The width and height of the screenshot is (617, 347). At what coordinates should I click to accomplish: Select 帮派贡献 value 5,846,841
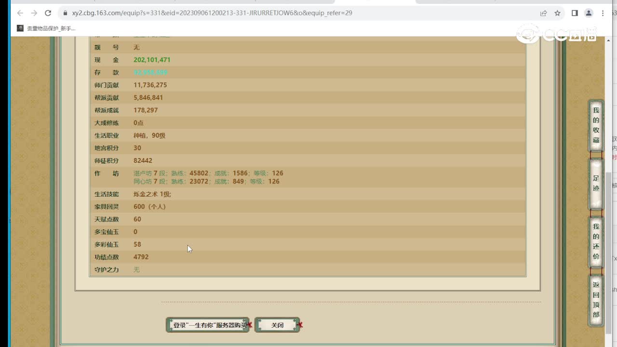click(148, 97)
